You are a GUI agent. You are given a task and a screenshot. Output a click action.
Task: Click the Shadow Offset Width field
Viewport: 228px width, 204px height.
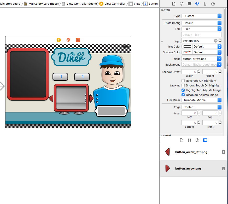(189, 72)
